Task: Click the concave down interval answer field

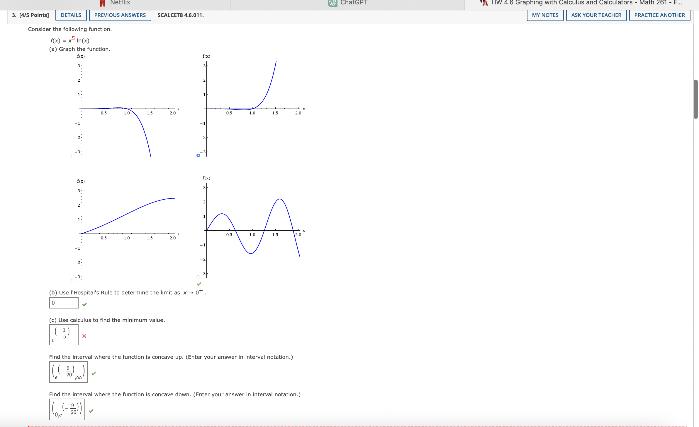Action: tap(67, 409)
